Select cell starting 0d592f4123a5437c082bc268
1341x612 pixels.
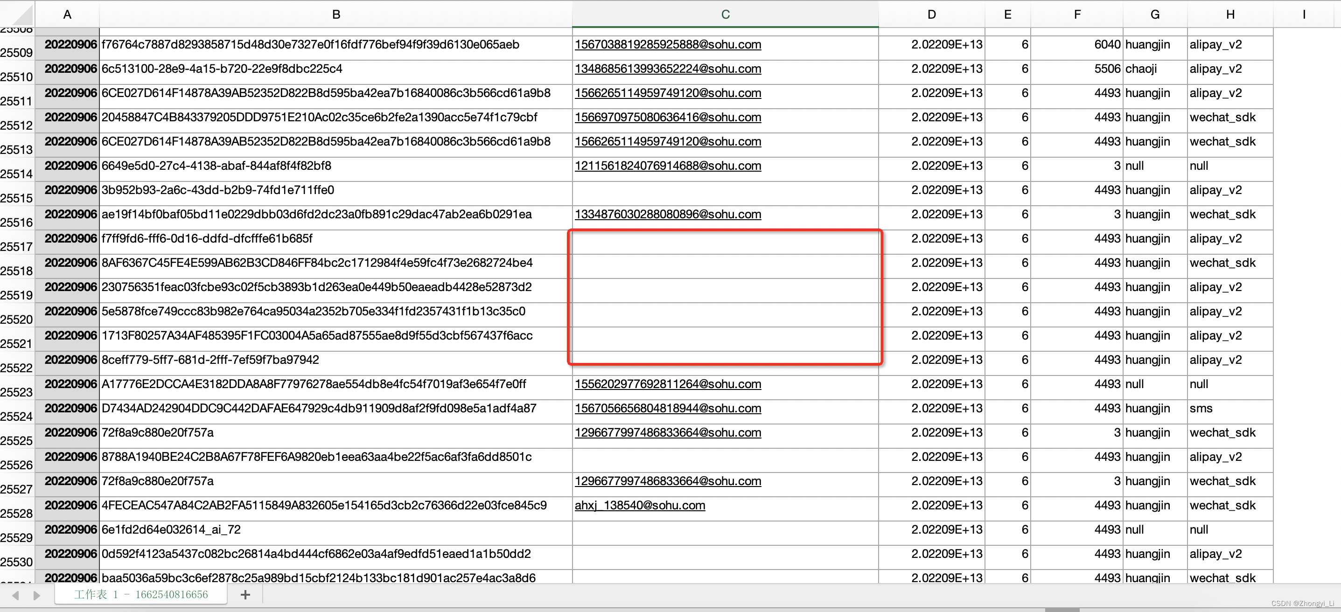click(336, 557)
